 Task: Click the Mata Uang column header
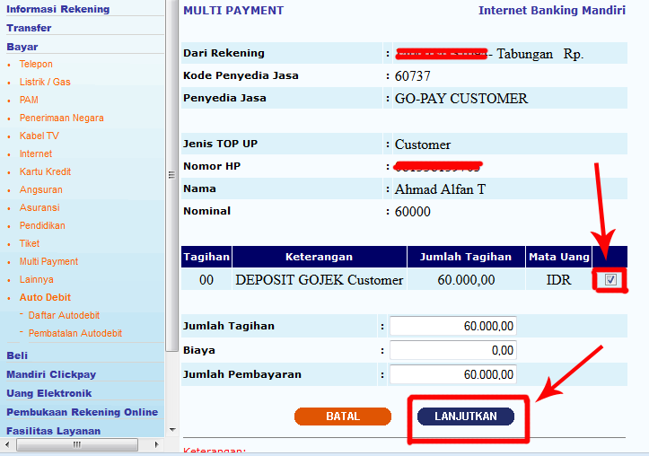click(x=558, y=257)
